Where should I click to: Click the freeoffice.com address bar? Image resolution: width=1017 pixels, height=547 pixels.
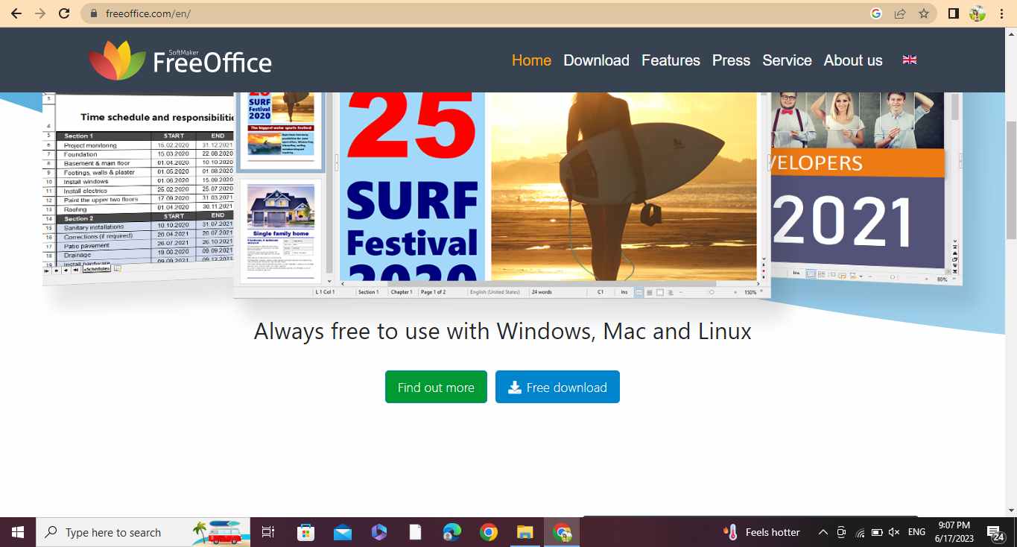tap(477, 13)
